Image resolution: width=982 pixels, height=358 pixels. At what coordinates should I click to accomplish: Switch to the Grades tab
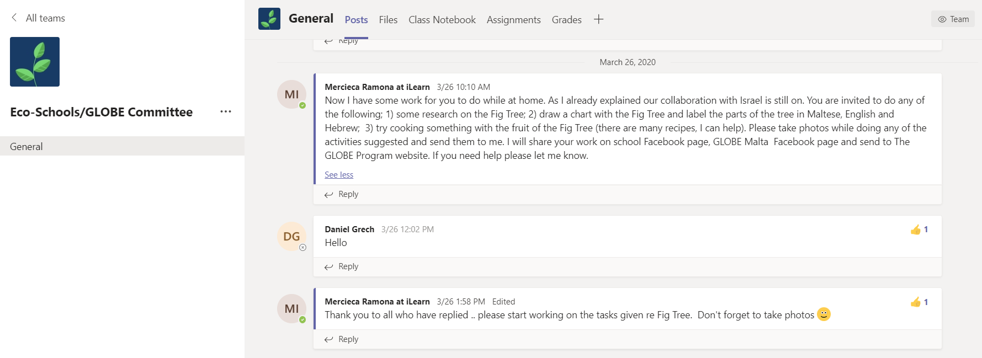pyautogui.click(x=566, y=20)
